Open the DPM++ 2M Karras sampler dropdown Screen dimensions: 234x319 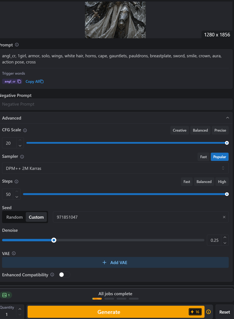(x=115, y=168)
